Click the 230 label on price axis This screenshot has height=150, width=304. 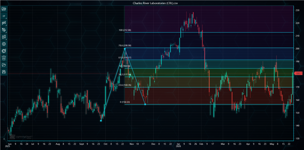click(x=297, y=10)
